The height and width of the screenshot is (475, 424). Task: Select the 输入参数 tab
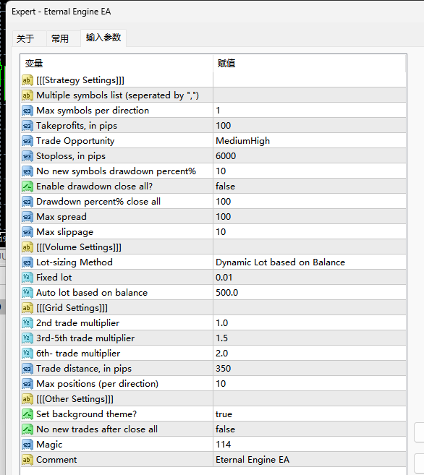(x=103, y=38)
